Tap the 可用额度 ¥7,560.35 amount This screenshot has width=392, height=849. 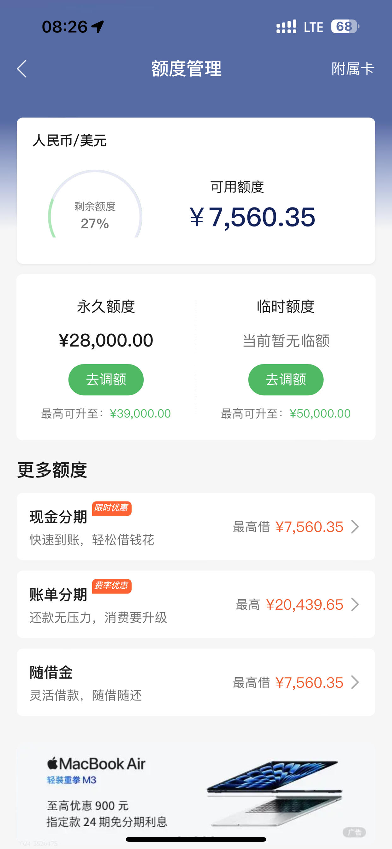point(252,217)
